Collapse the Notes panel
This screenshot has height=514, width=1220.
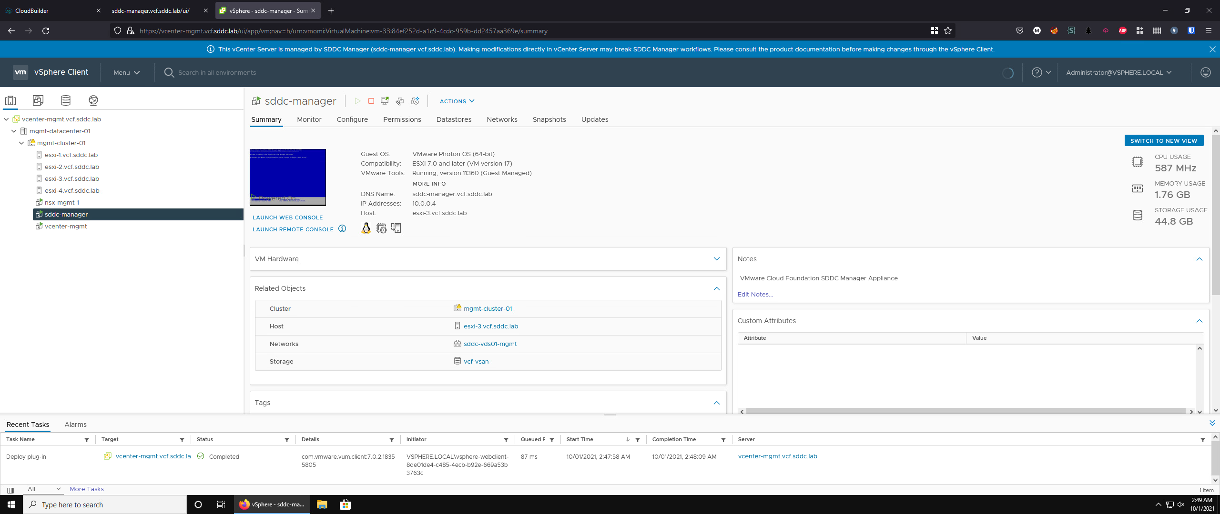1199,259
